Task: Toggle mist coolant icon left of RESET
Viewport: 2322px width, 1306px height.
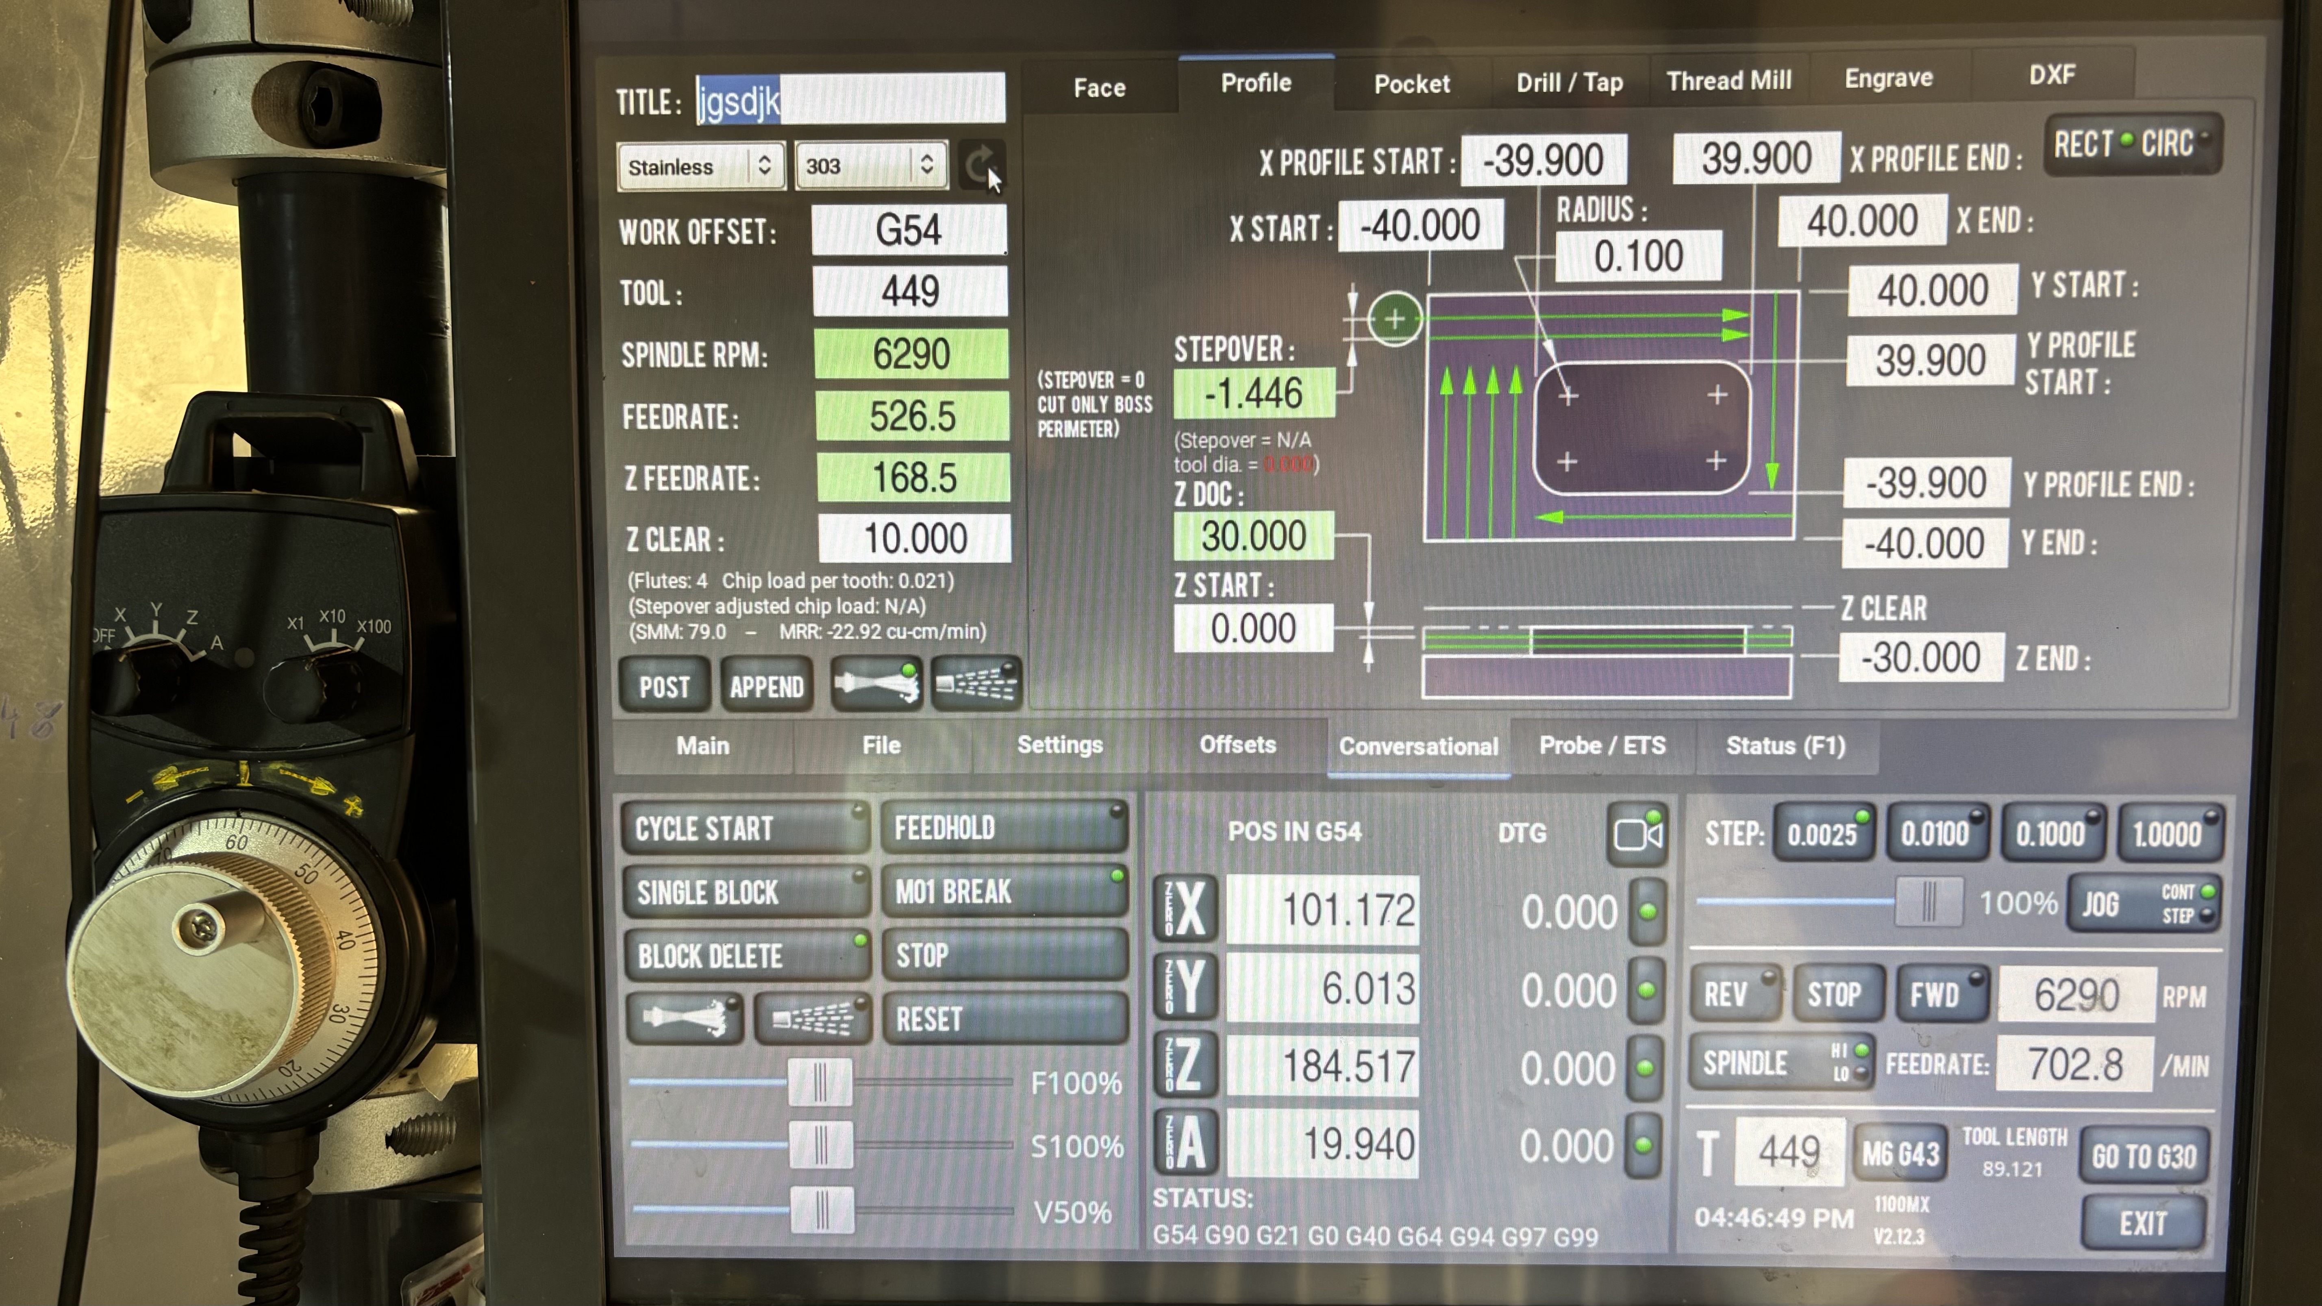Action: point(813,1019)
